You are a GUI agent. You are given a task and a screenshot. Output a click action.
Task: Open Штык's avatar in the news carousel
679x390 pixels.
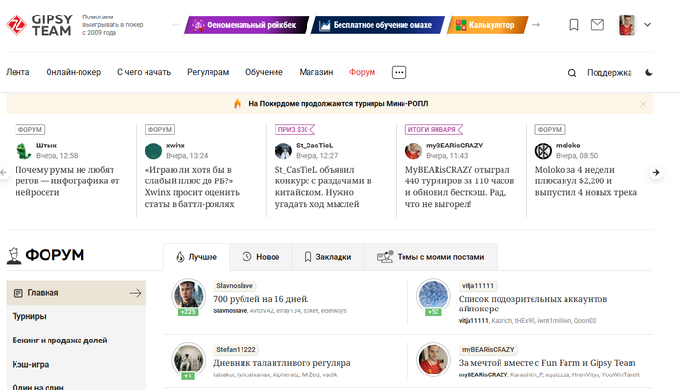click(x=23, y=150)
